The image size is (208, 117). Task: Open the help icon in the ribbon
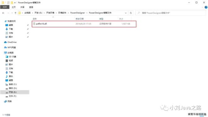pyautogui.click(x=206, y=7)
